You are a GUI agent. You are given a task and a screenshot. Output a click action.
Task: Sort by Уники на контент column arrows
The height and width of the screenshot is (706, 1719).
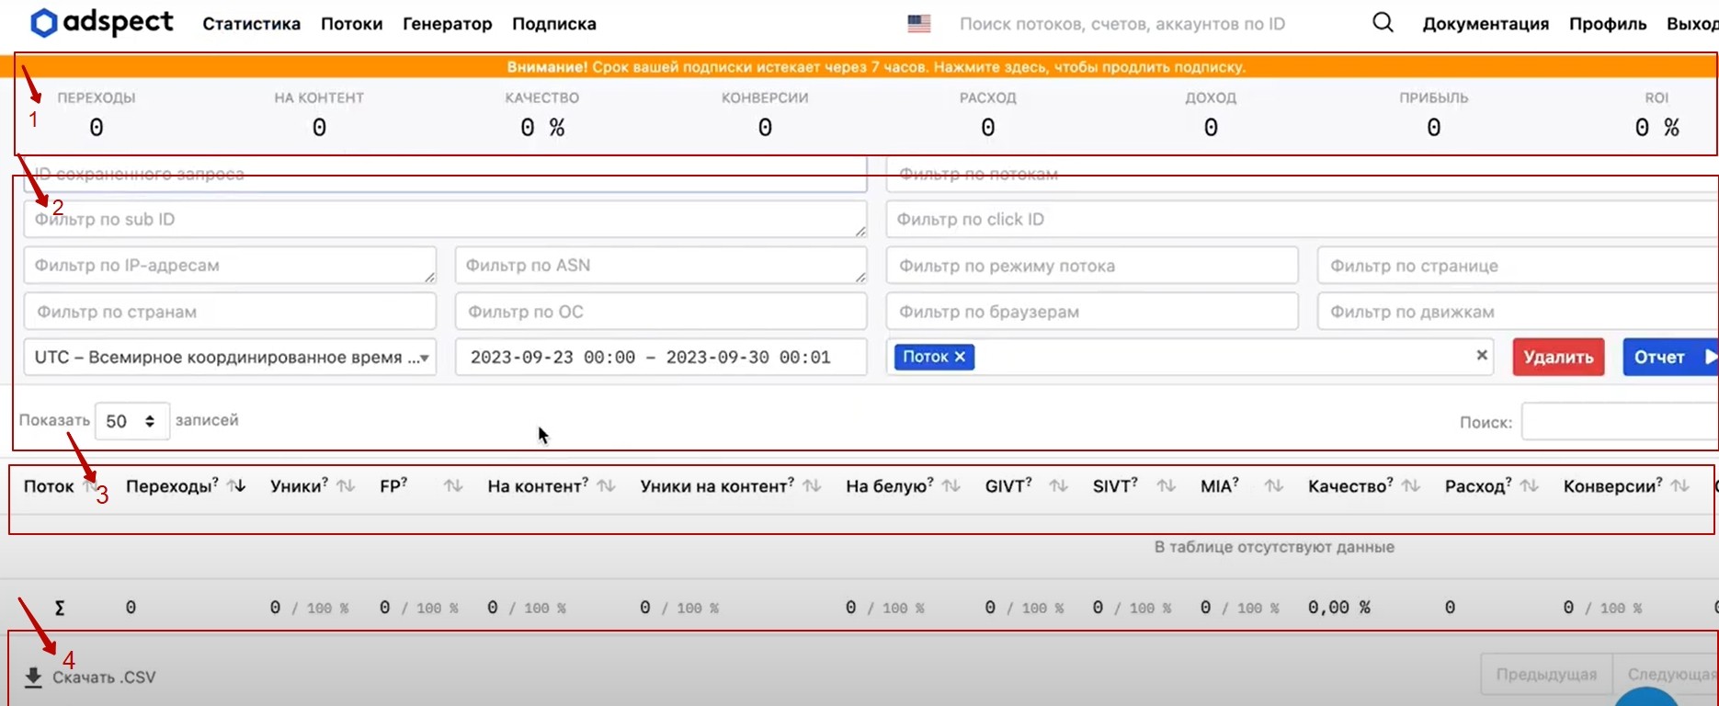tap(812, 486)
